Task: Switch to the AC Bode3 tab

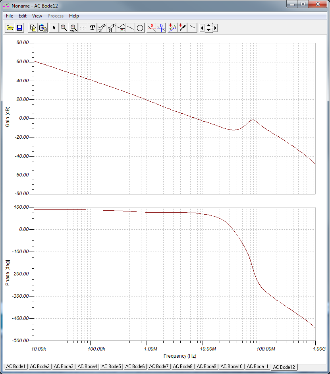Action: coord(64,366)
